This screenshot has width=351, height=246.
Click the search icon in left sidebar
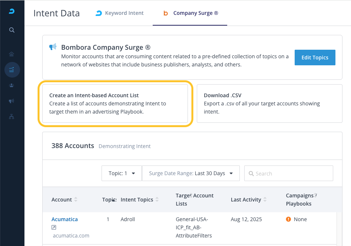12,30
